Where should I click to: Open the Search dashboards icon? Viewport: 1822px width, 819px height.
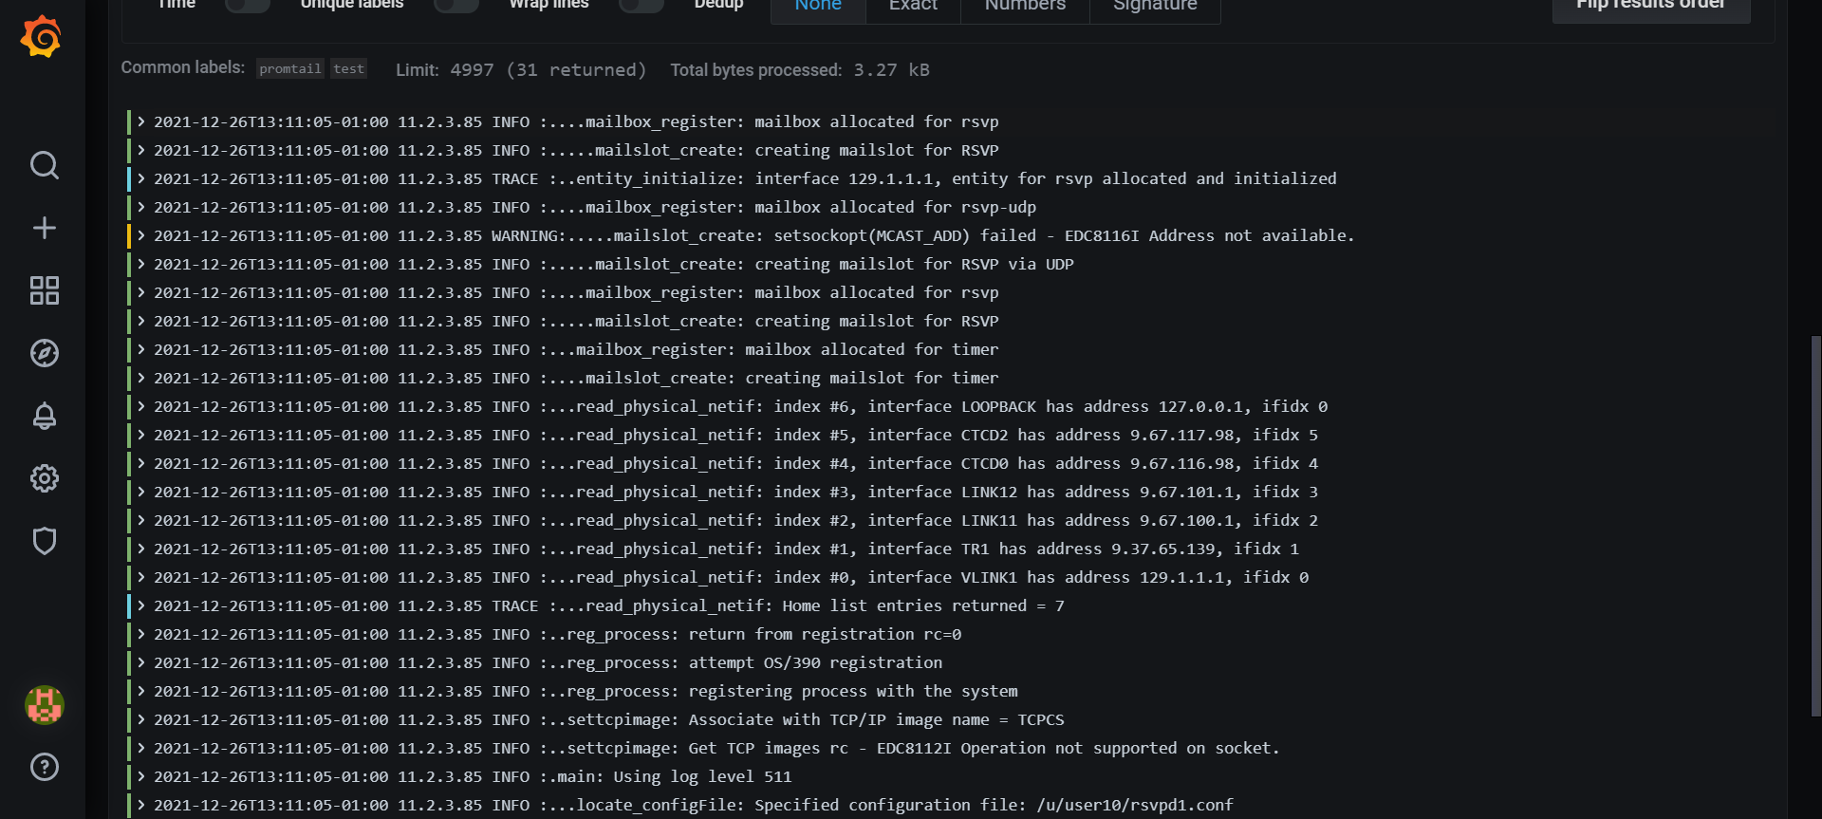point(44,165)
